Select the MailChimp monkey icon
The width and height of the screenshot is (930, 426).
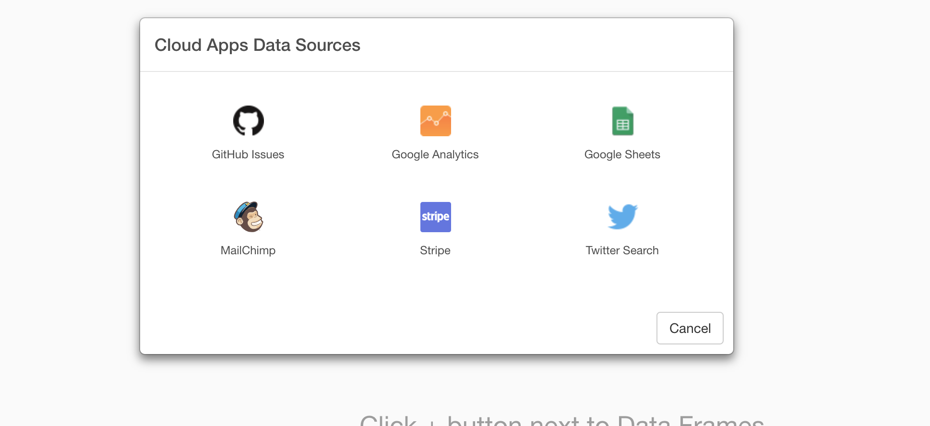248,217
